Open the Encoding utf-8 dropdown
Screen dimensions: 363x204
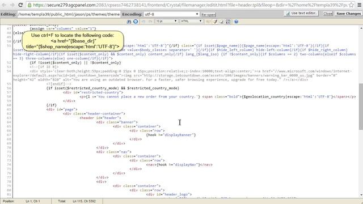click(x=171, y=14)
